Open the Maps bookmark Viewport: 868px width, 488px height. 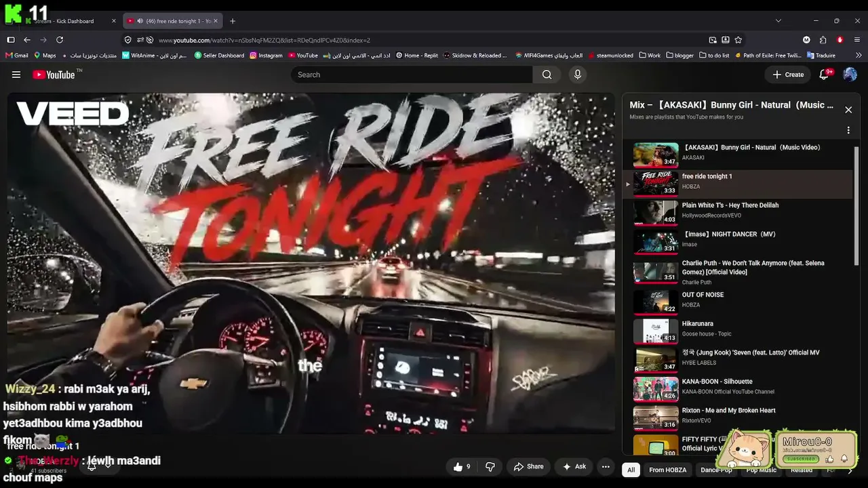tap(45, 56)
